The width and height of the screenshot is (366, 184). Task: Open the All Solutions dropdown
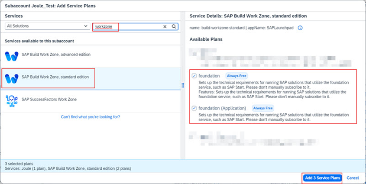point(48,26)
